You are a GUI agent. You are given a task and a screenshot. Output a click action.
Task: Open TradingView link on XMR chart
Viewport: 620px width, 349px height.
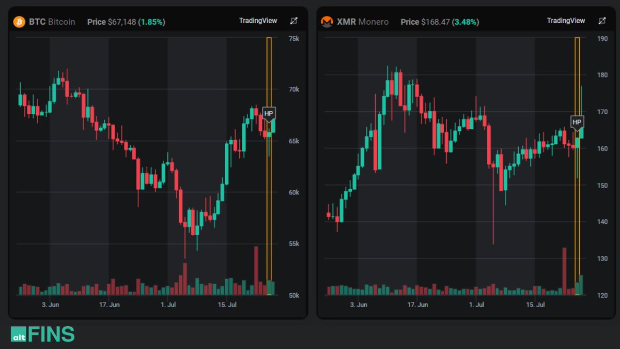click(566, 21)
